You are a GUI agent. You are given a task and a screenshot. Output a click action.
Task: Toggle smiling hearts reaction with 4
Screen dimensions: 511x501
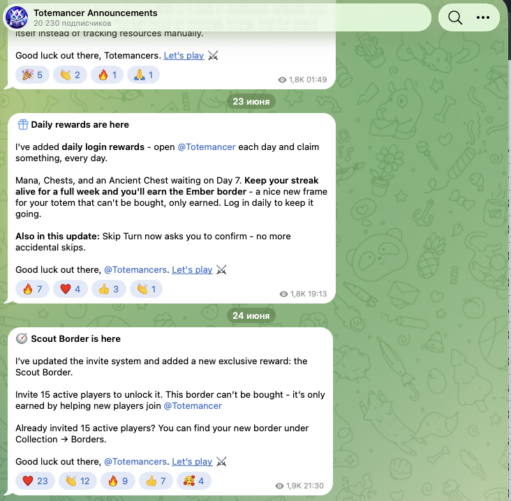coord(194,481)
